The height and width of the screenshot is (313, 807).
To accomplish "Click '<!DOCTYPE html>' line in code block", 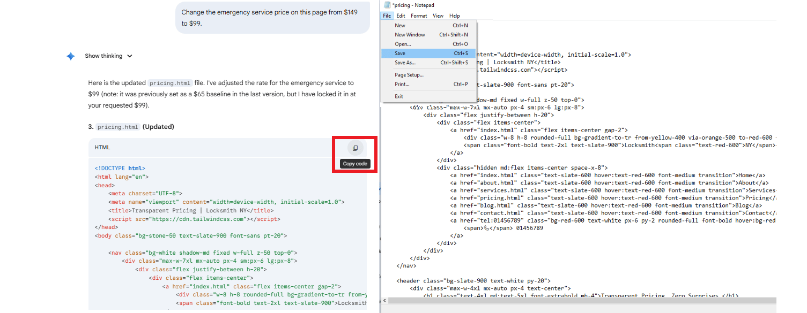I will pos(120,168).
